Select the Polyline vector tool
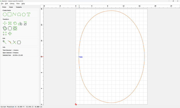This screenshot has height=108, width=180. tap(14, 14)
